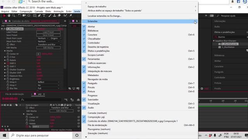This screenshot has width=248, height=139.
Task: Select the Pan Behind anchor point tool
Action: pyautogui.click(x=29, y=15)
